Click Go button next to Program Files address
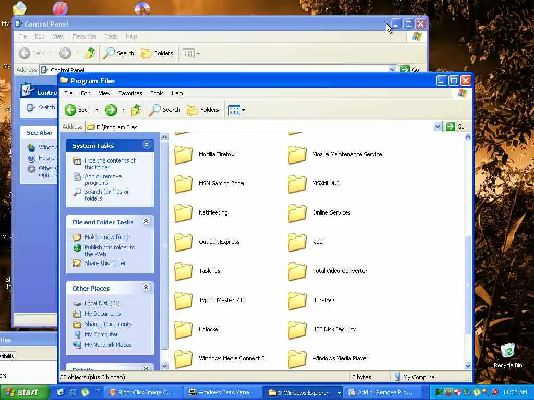The image size is (534, 400). point(455,127)
